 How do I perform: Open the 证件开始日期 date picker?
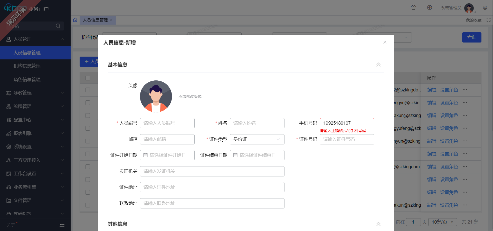point(167,155)
